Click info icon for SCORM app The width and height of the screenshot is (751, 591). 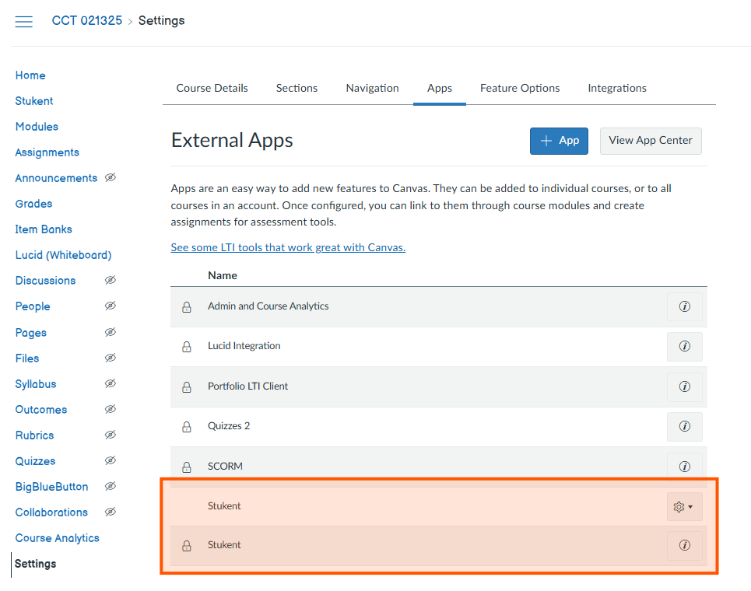(x=684, y=467)
